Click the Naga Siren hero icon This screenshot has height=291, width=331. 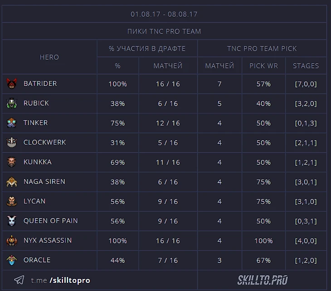coord(12,182)
